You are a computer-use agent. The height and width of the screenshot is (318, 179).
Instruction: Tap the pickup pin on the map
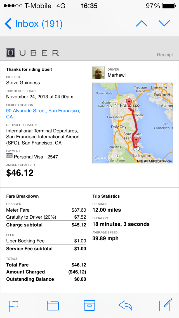129,102
